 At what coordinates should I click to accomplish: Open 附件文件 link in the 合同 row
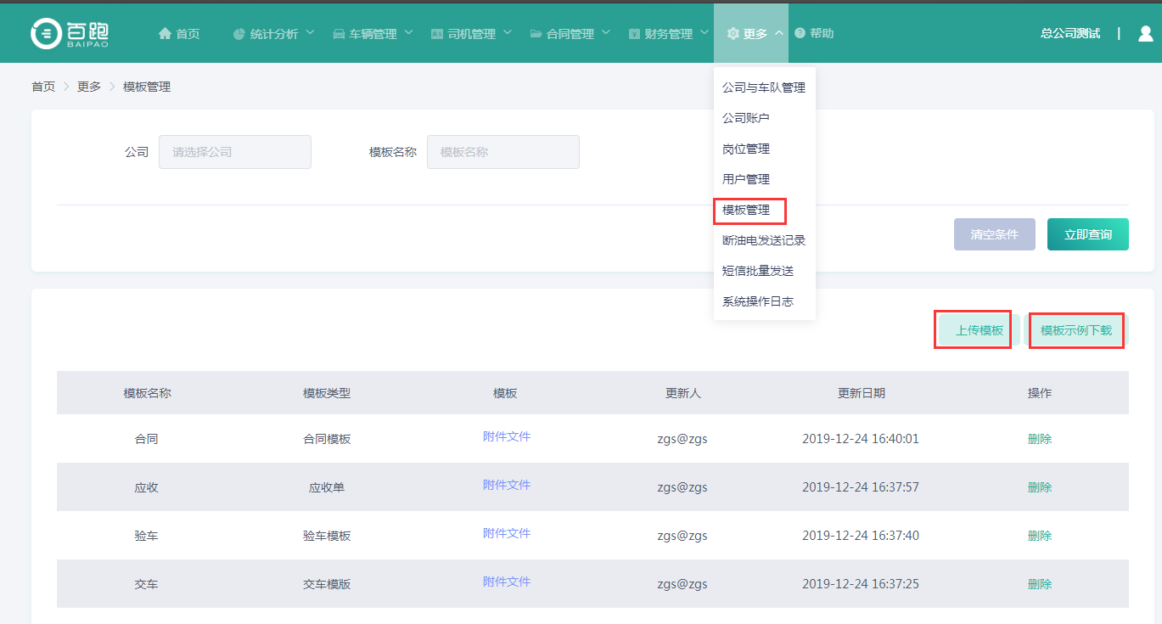pyautogui.click(x=507, y=436)
